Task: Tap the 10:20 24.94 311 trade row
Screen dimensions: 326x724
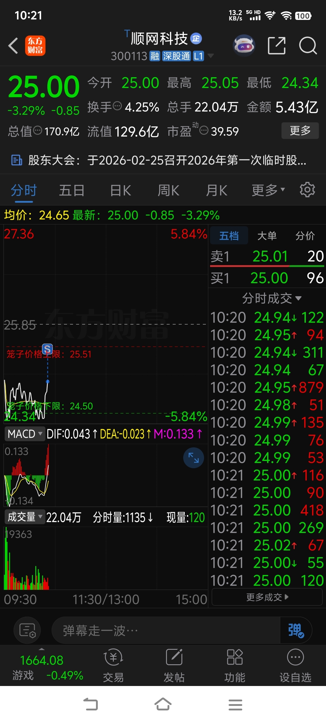Action: 267,352
